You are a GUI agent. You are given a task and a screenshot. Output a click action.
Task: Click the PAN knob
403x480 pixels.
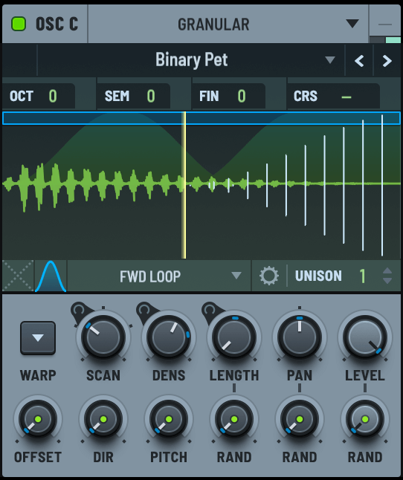click(300, 337)
